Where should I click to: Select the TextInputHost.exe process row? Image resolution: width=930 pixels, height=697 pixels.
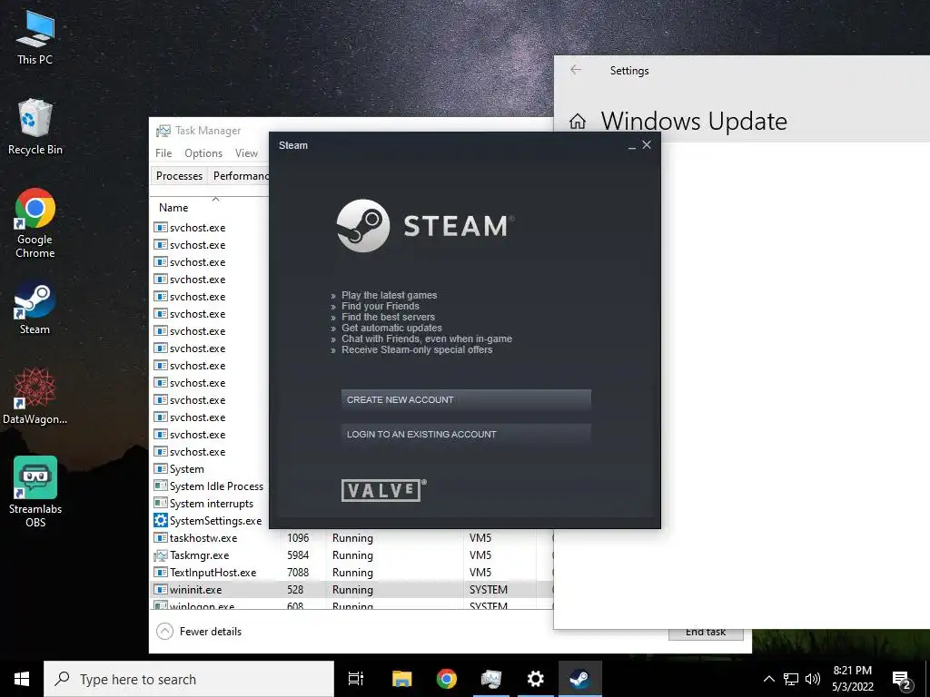coord(352,572)
